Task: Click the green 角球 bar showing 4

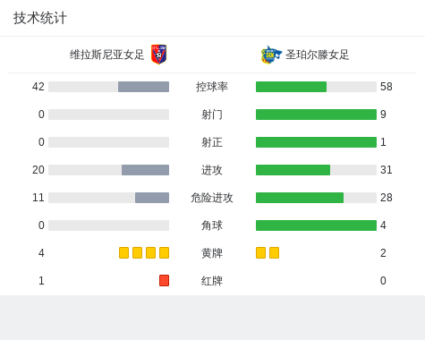Action: coord(316,225)
